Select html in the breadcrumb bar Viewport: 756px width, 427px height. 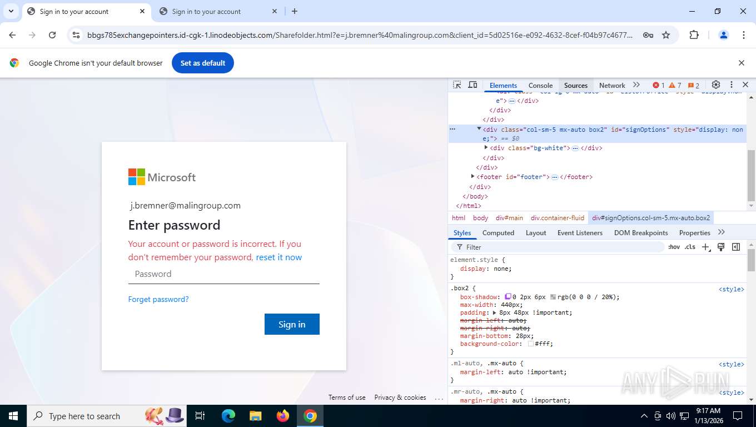(x=459, y=218)
